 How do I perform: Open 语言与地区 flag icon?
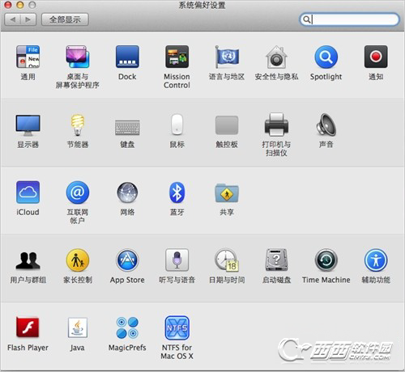coord(227,57)
